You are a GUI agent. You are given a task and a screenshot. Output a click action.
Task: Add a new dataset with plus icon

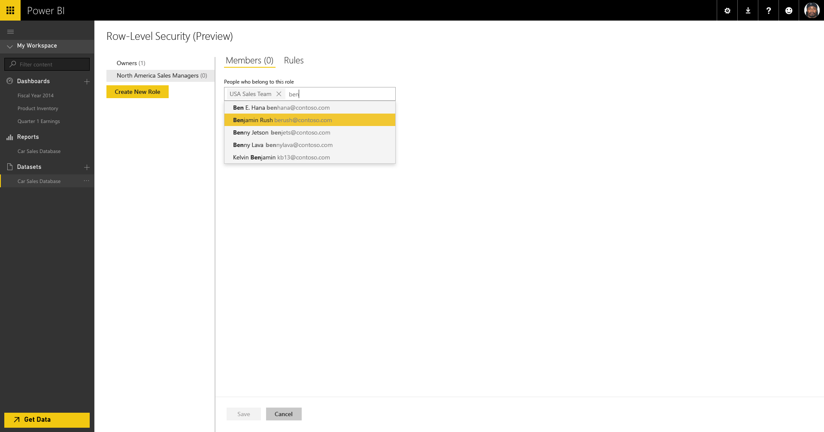(x=87, y=167)
